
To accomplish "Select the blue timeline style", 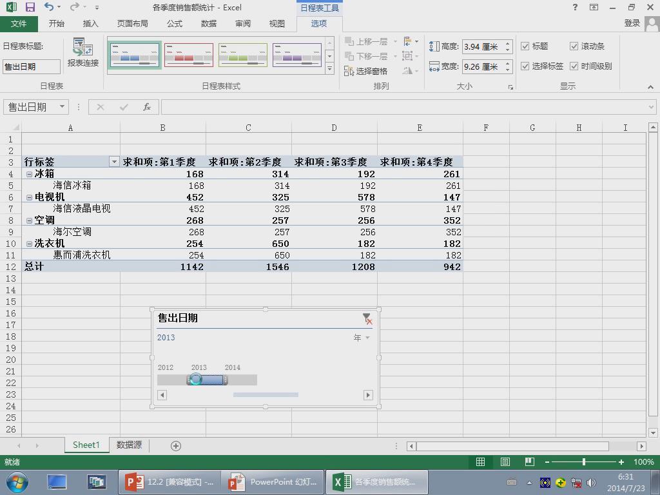I will click(x=134, y=55).
